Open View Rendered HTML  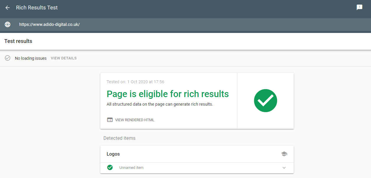click(135, 120)
